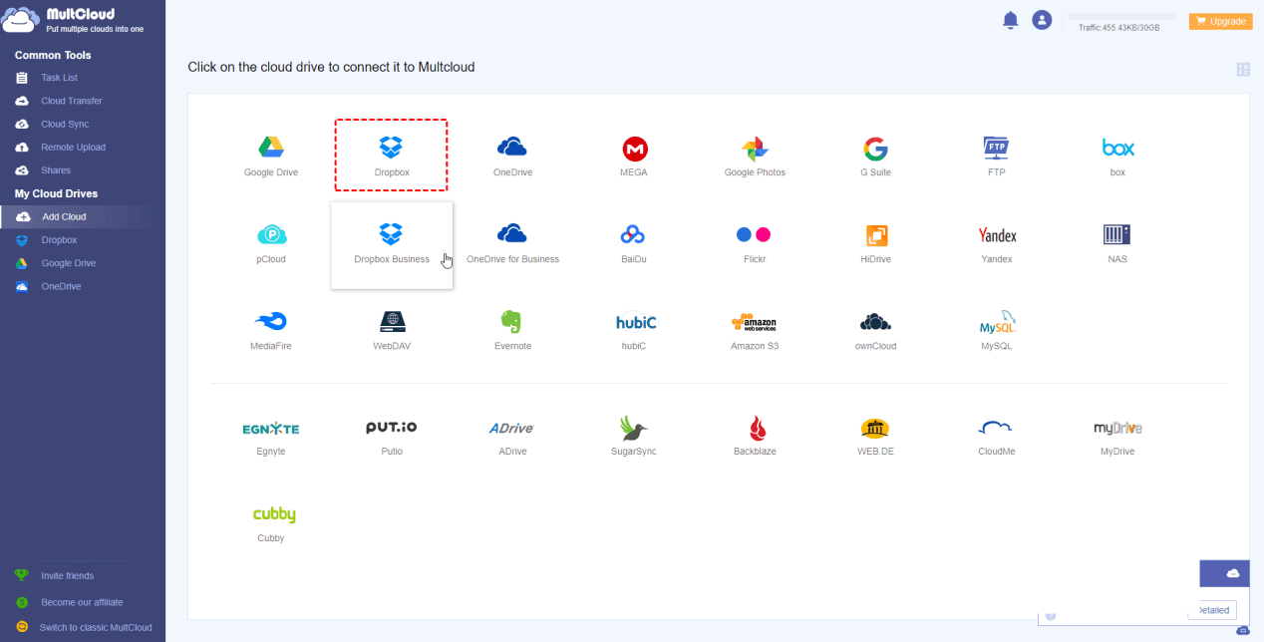Switch to classic MultCloud

click(x=96, y=627)
